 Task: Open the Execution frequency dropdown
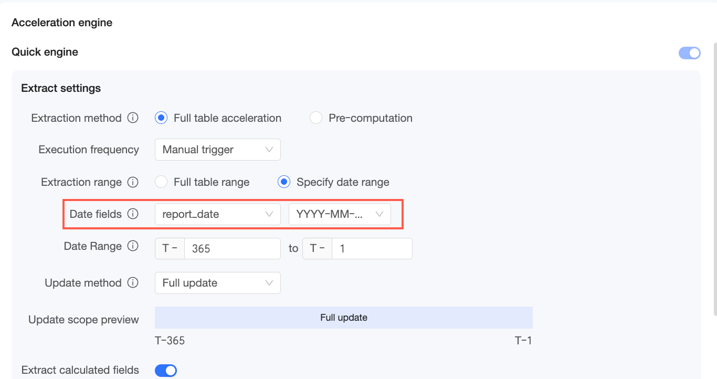217,150
